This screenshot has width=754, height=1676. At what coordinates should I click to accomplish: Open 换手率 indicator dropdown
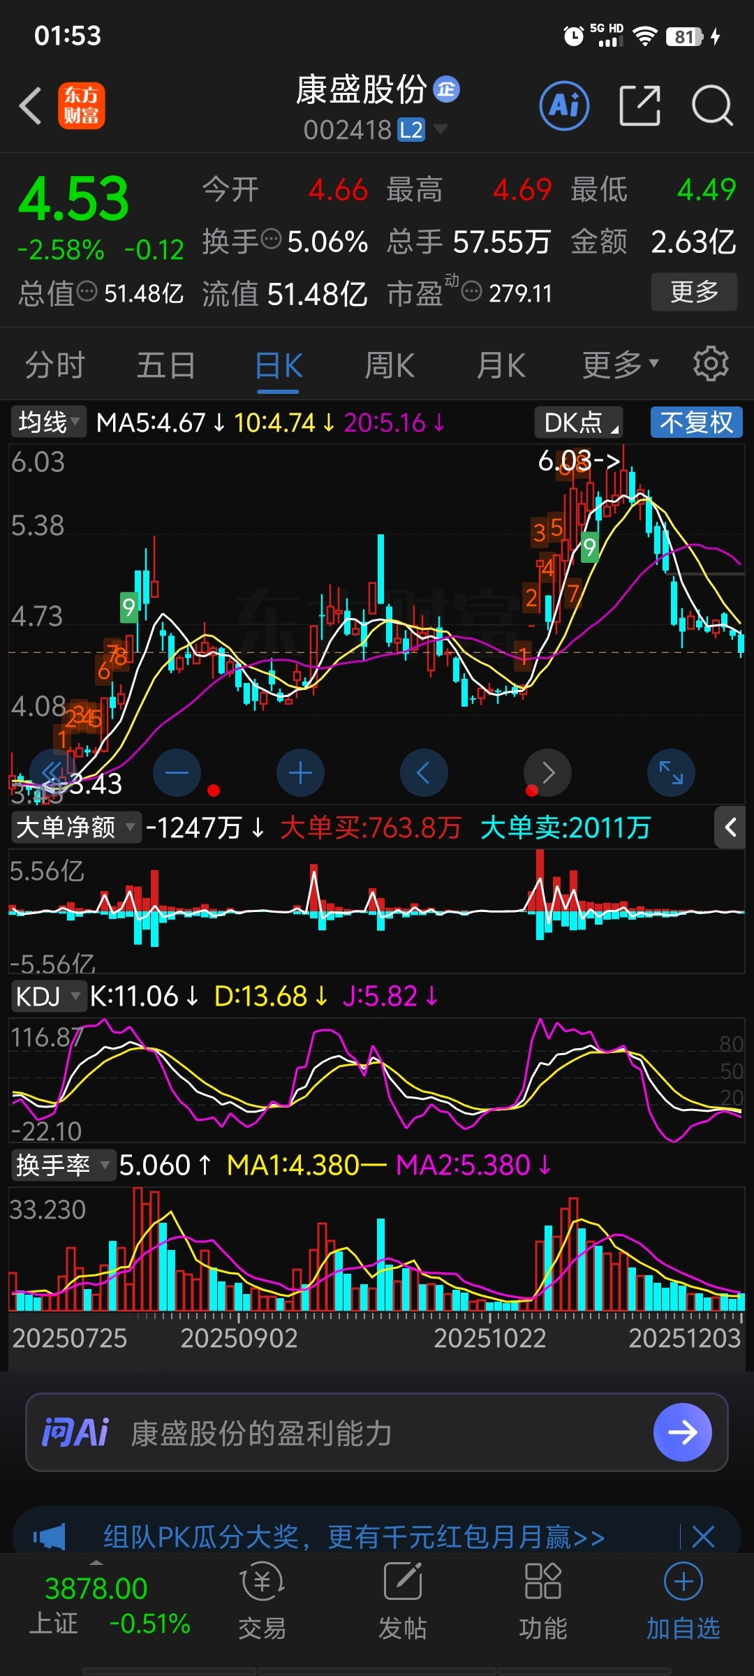(x=63, y=1166)
